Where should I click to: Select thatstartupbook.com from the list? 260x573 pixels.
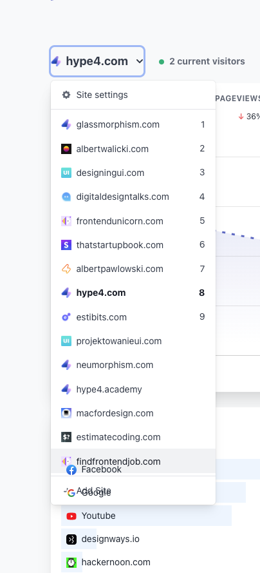tap(133, 245)
